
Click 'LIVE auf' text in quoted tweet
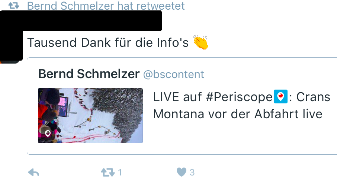click(177, 97)
